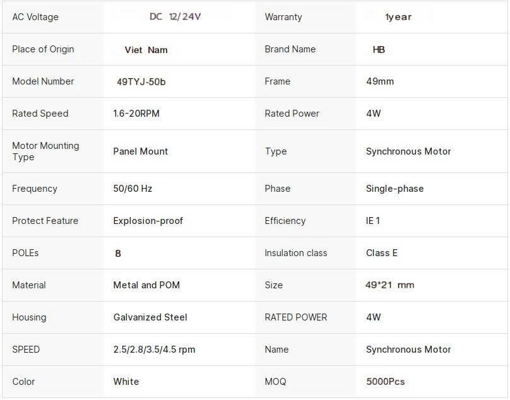Click the "HB" brand name value
This screenshot has height=400, width=510.
(379, 49)
